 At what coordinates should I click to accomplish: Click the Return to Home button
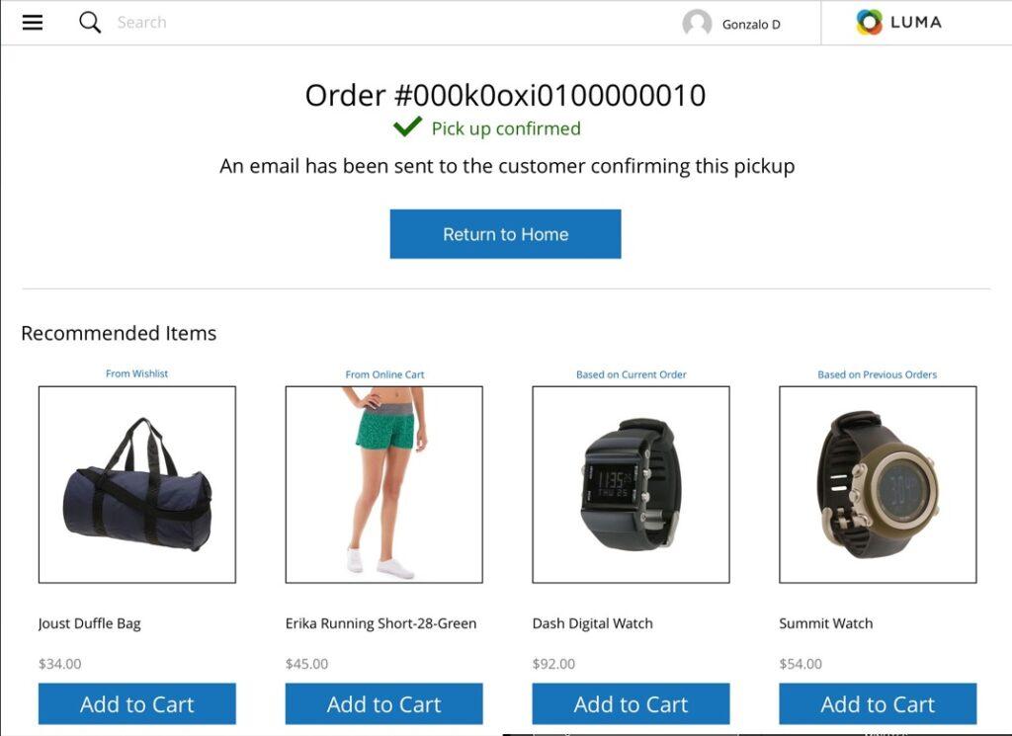pos(505,234)
